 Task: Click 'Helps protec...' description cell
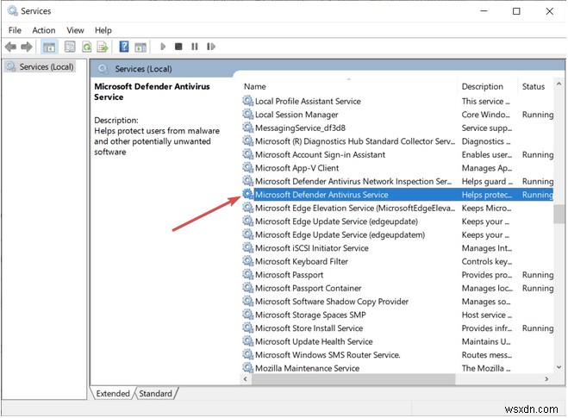[486, 196]
